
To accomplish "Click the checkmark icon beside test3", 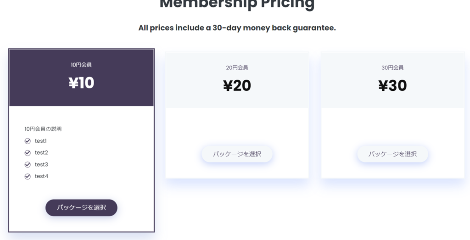I will pyautogui.click(x=28, y=164).
